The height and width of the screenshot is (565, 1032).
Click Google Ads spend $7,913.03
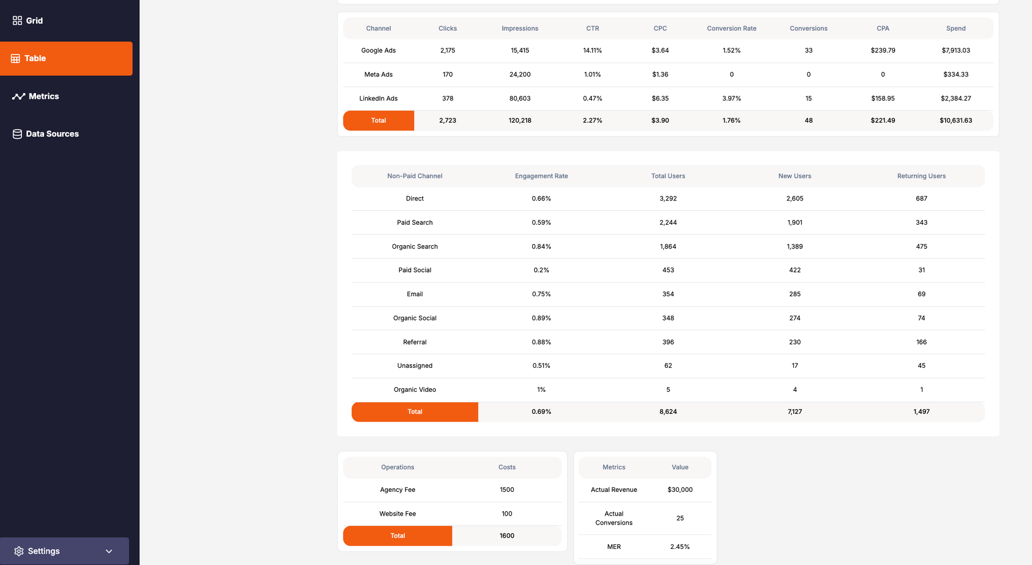pyautogui.click(x=956, y=51)
